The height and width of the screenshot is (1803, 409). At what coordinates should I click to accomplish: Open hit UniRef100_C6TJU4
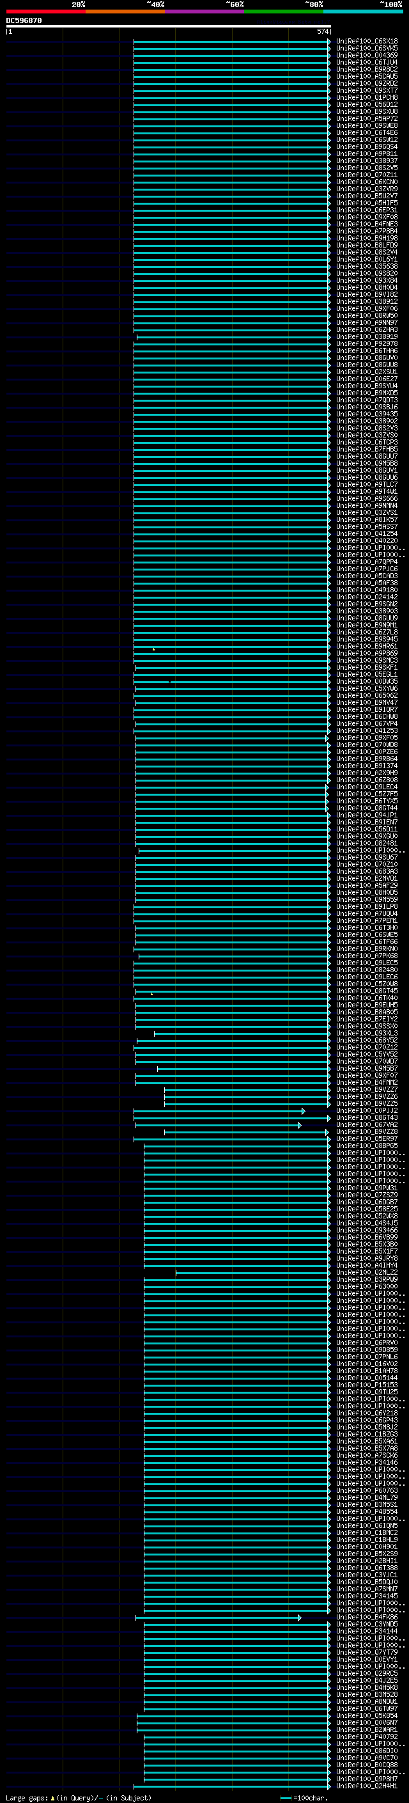click(367, 62)
